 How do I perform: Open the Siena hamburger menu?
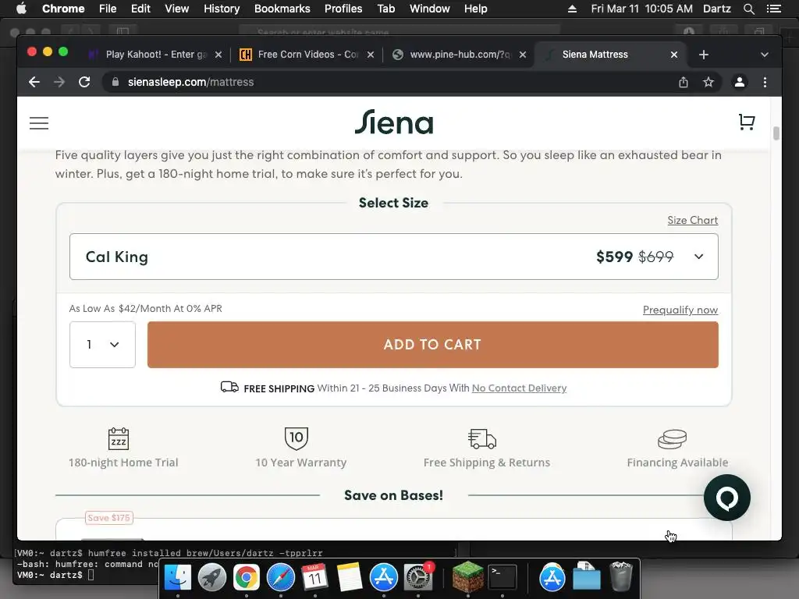point(39,123)
